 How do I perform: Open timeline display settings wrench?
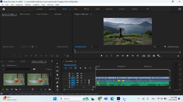tap(85, 68)
